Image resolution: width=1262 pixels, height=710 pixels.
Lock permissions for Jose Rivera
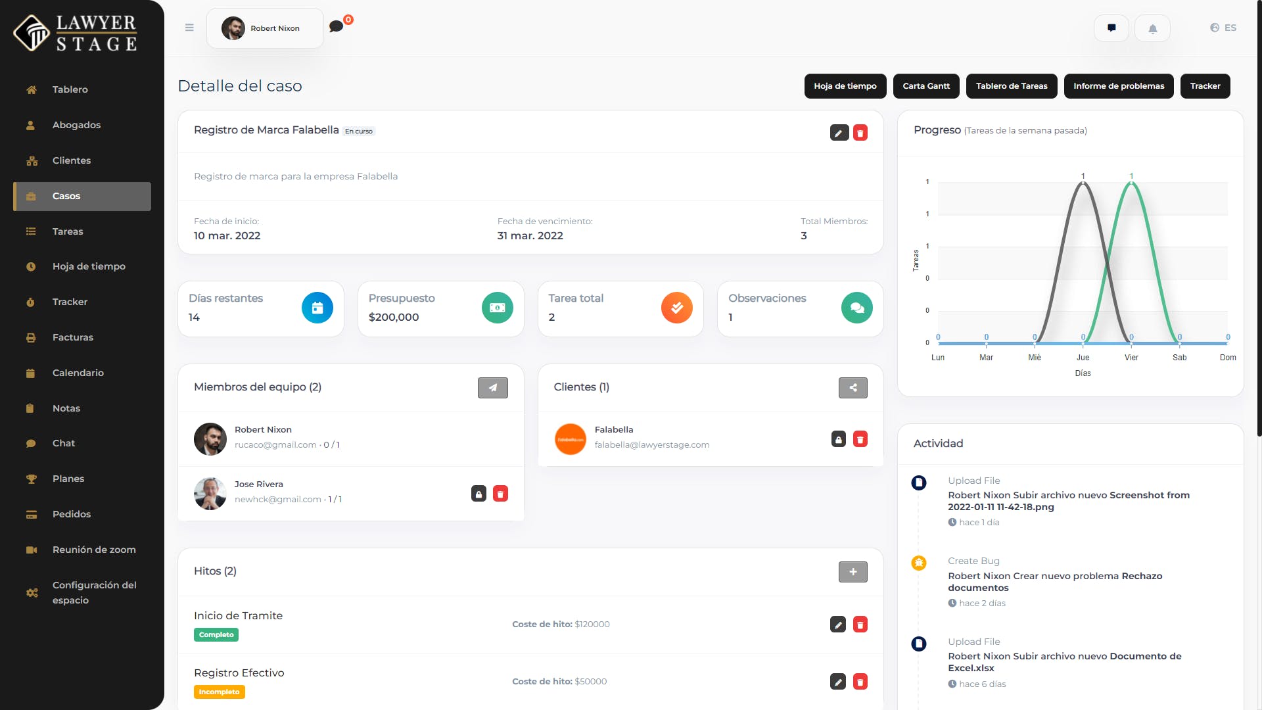[479, 494]
